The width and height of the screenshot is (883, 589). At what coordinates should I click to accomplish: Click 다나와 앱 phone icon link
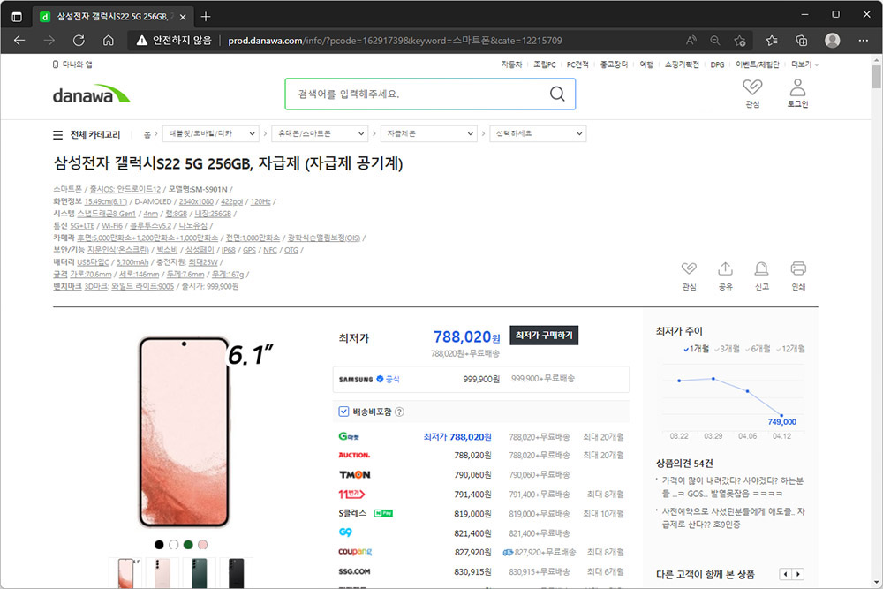(72, 64)
